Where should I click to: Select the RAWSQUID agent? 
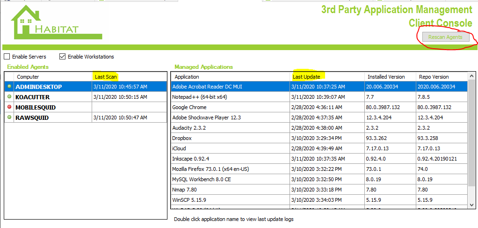[x=86, y=118]
